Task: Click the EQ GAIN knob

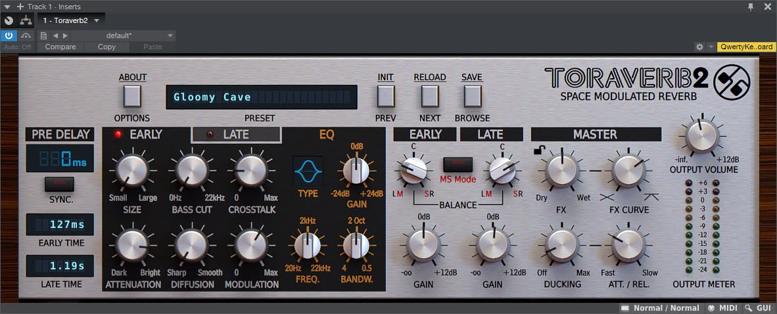Action: (356, 170)
